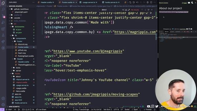Open el.json in dictionaries
Image resolution: width=197 pixels, height=111 pixels.
point(18,30)
